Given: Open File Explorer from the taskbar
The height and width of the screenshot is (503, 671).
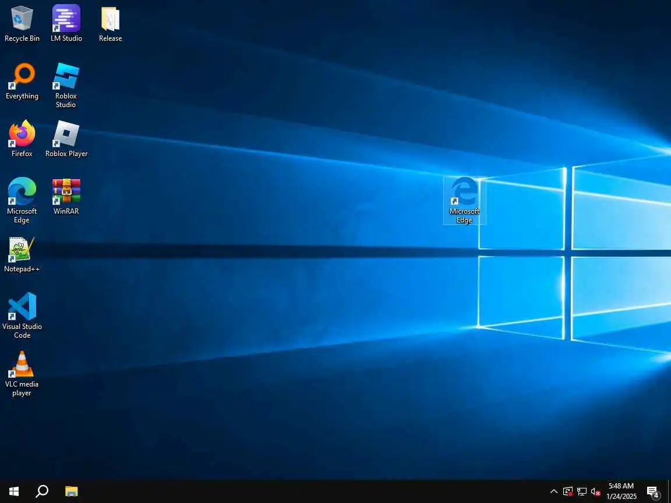Looking at the screenshot, I should [x=72, y=491].
